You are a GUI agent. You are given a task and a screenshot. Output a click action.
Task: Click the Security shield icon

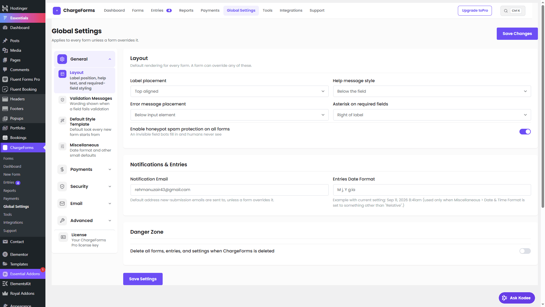pyautogui.click(x=62, y=186)
